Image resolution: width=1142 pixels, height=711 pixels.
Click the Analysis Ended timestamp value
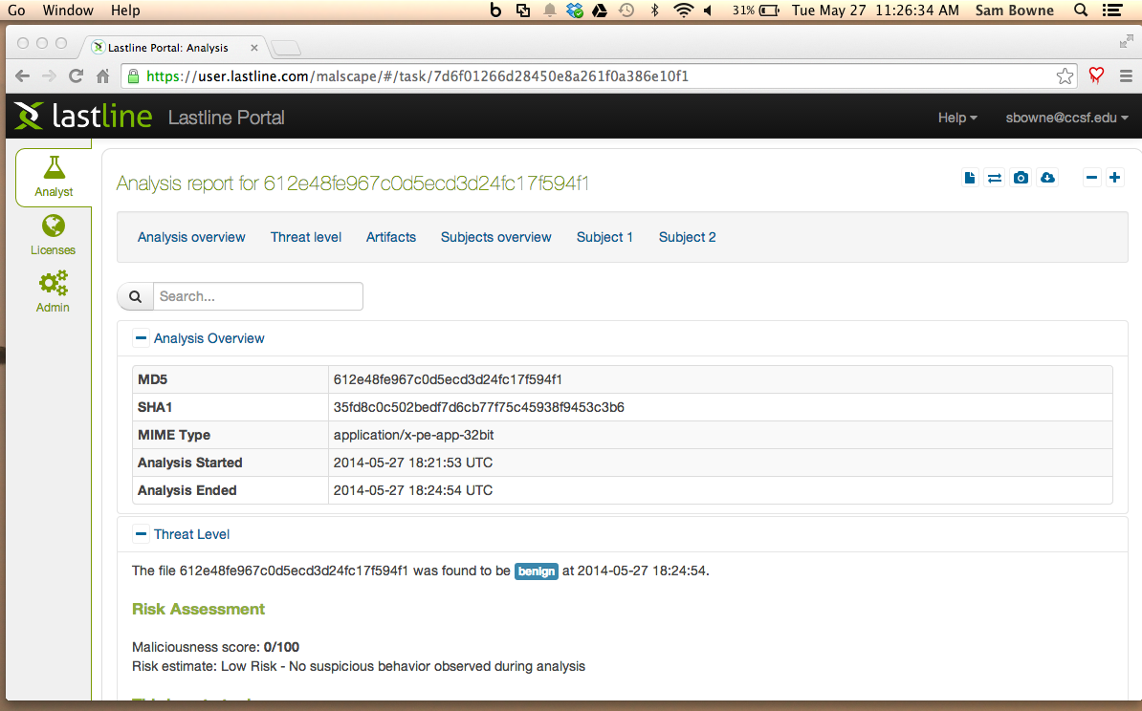coord(413,489)
